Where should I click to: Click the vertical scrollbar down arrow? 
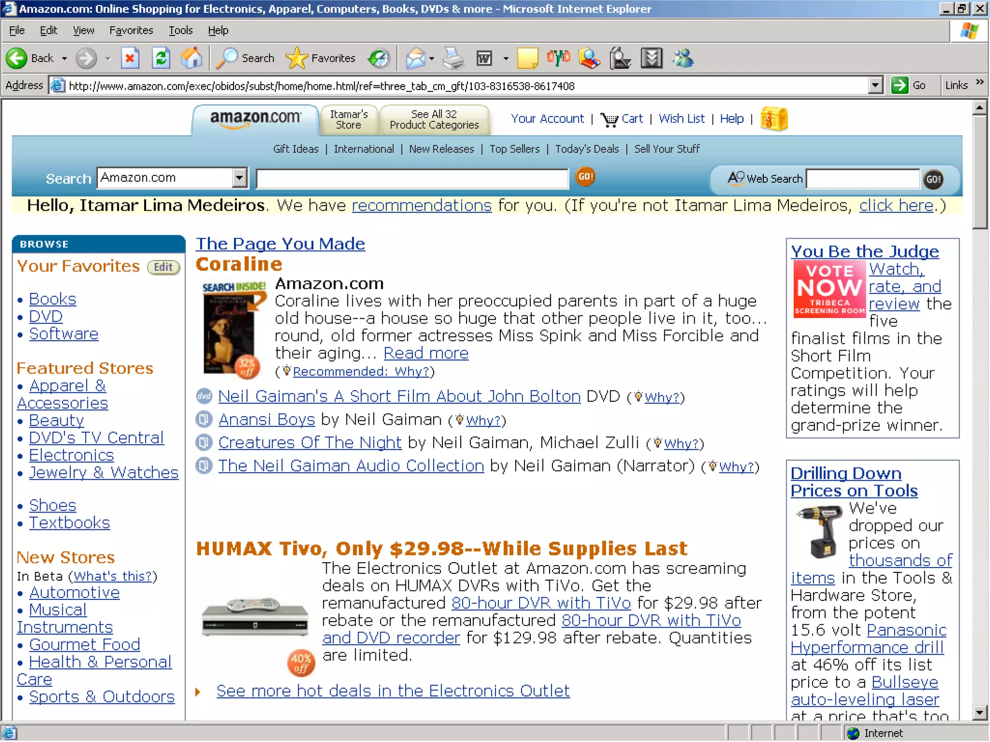click(979, 712)
